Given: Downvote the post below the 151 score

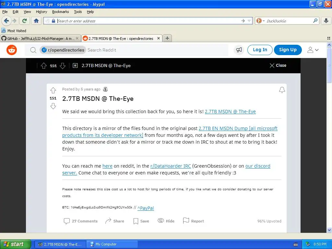Looking at the screenshot, I should 53,106.
